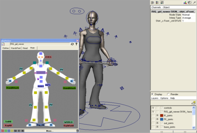This screenshot has width=197, height=133.
Task: Click the first channel box layout icon
Action: click(153, 2)
